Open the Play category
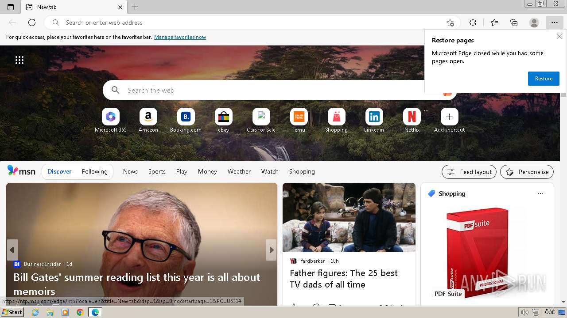Image resolution: width=567 pixels, height=318 pixels. click(182, 171)
